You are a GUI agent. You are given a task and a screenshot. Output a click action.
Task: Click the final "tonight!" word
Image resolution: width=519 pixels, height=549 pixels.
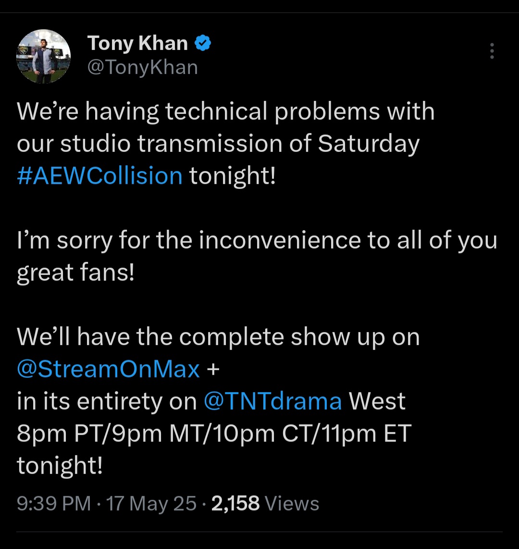click(60, 465)
